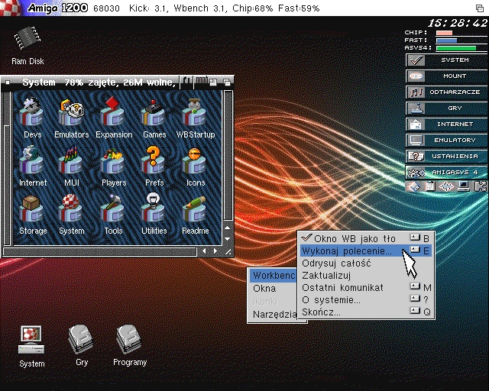Screen dimensions: 489x391
Task: Open the Internet drawer in System window
Action: [32, 166]
